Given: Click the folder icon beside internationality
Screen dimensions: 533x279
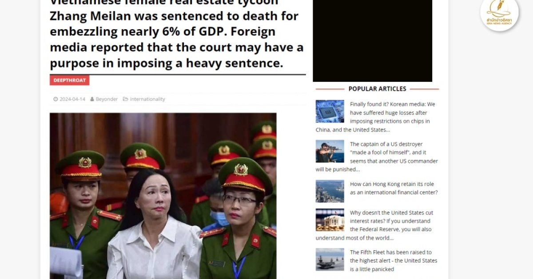Looking at the screenshot, I should 125,99.
